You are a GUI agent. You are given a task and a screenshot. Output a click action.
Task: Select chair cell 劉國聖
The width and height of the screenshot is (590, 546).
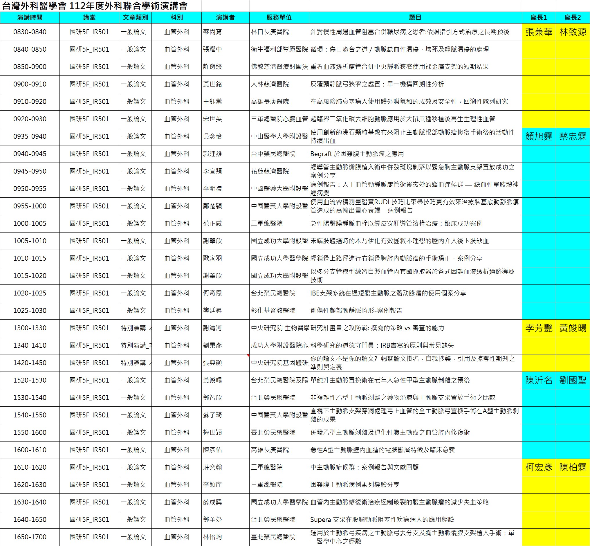click(573, 380)
